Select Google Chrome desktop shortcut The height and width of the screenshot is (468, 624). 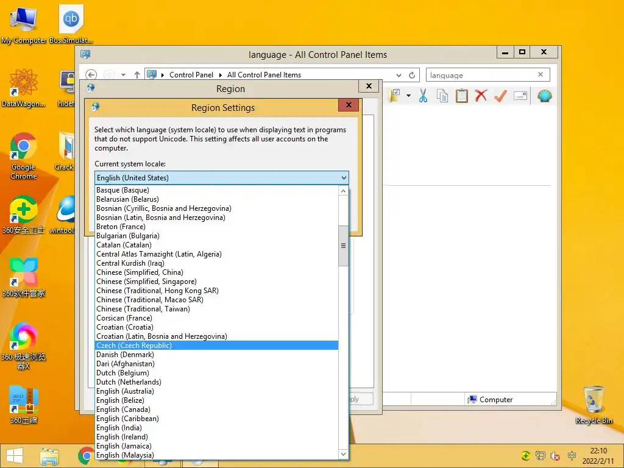(x=24, y=157)
